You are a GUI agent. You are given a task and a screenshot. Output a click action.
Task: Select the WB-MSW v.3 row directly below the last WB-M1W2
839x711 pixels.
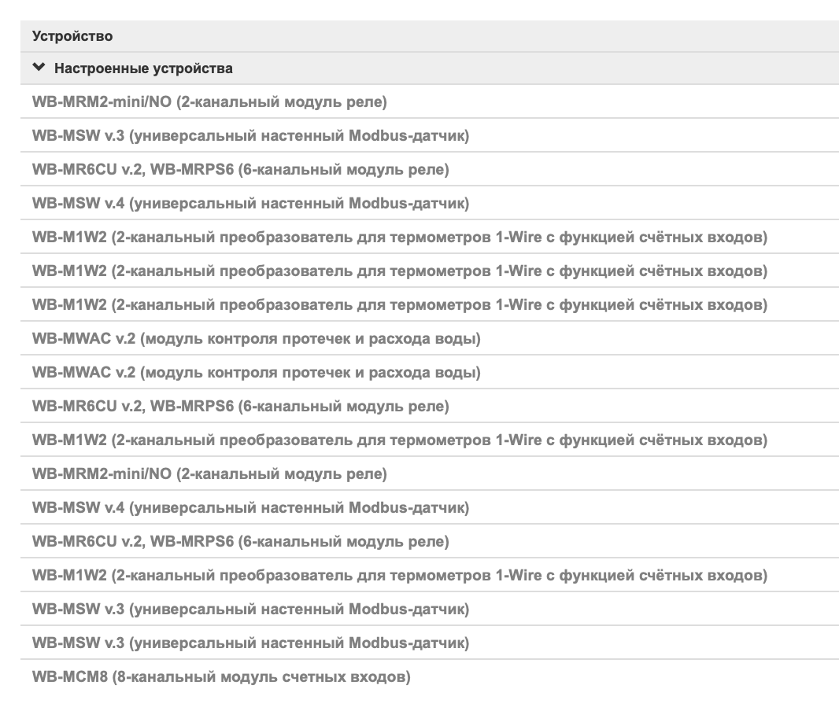point(430,609)
